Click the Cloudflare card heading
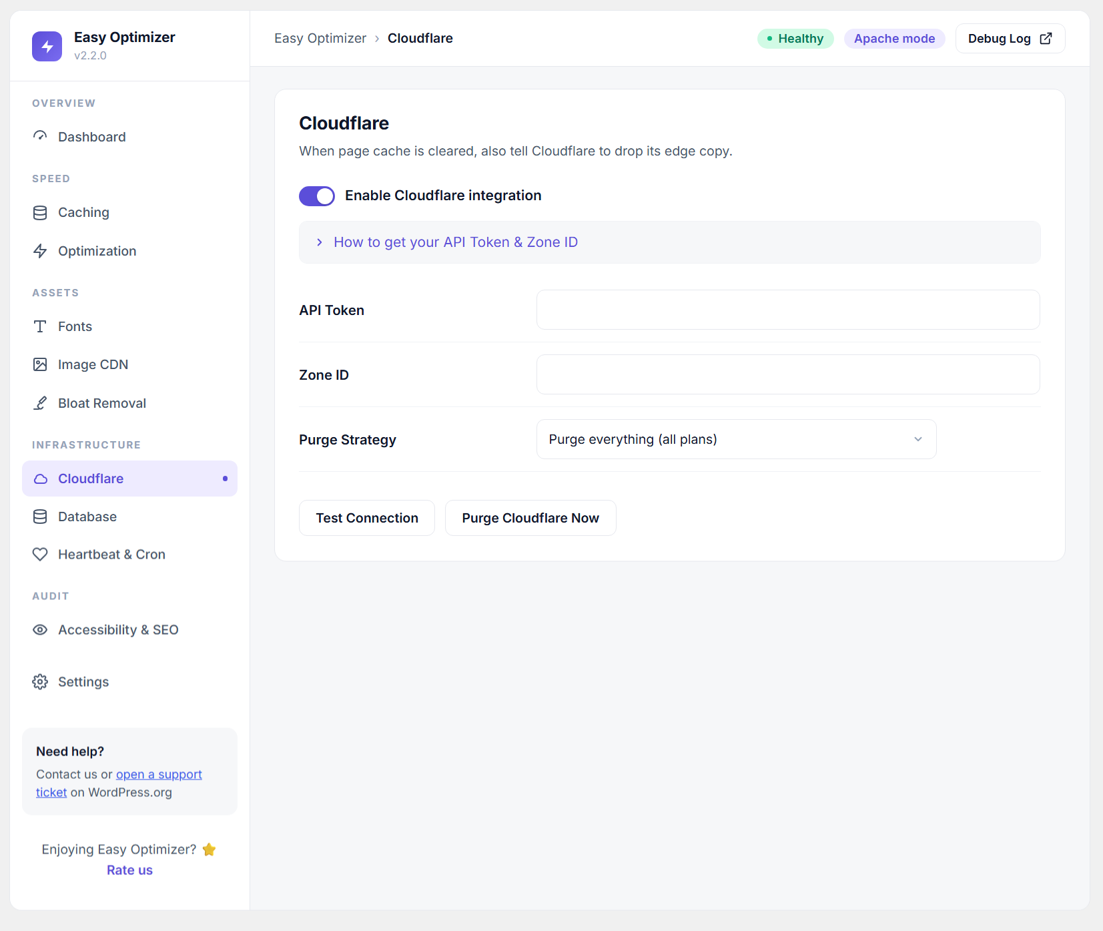Screen dimensions: 1103x931 (344, 123)
